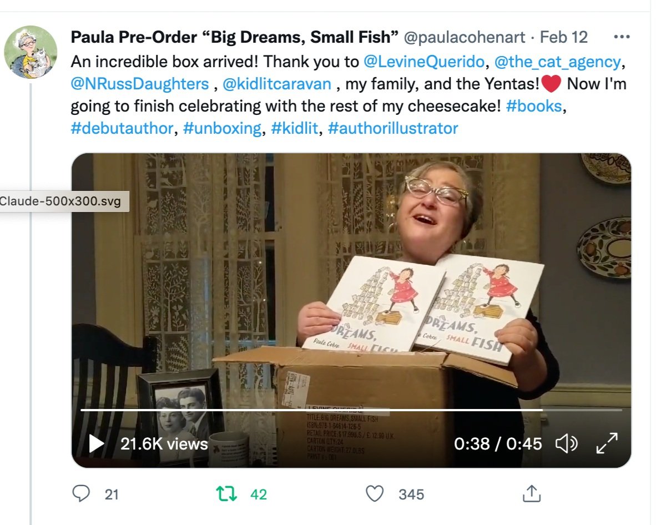656x525 pixels.
Task: Visit the @NRussDaughters profile link
Action: 140,84
